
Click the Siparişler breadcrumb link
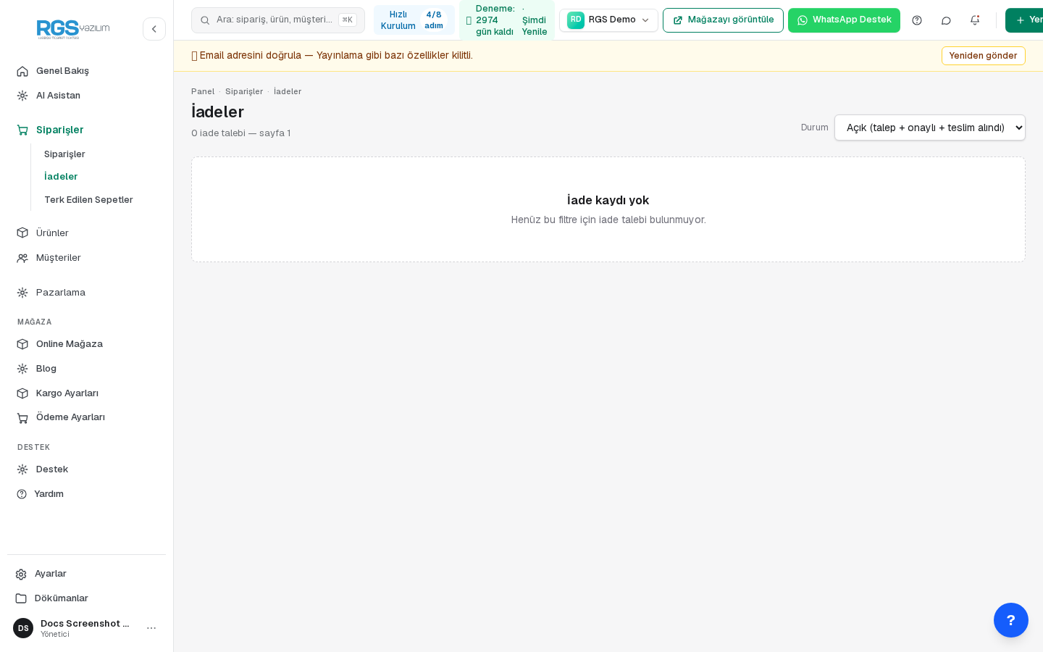point(244,91)
